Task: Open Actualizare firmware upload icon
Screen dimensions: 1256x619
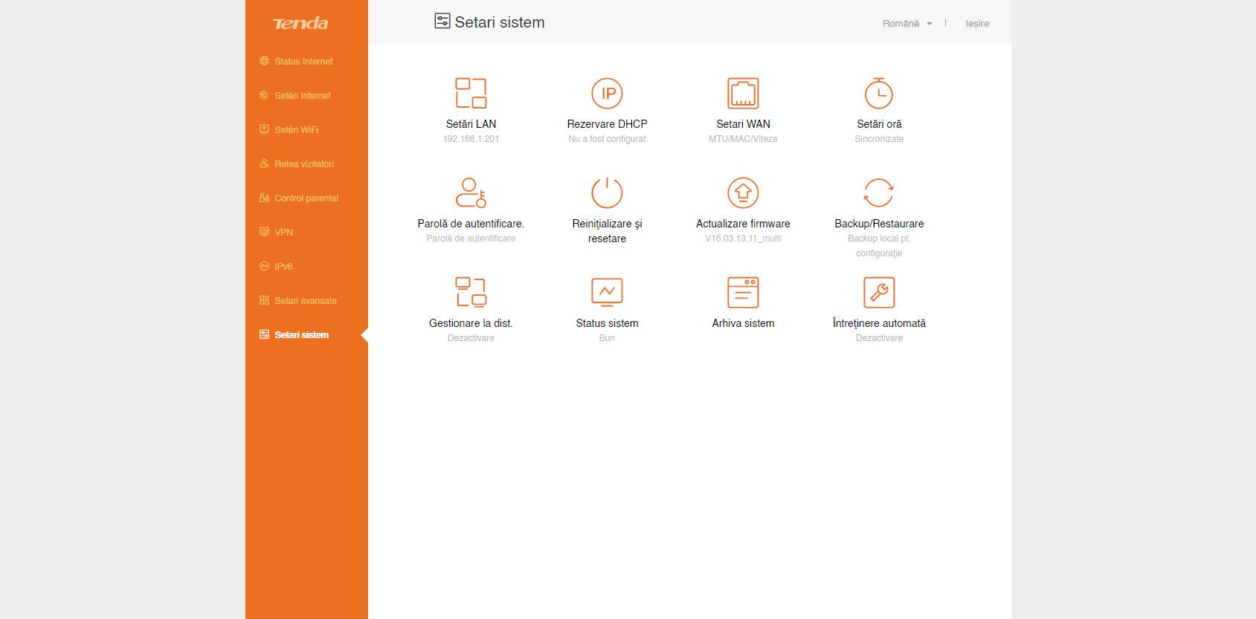Action: [743, 193]
